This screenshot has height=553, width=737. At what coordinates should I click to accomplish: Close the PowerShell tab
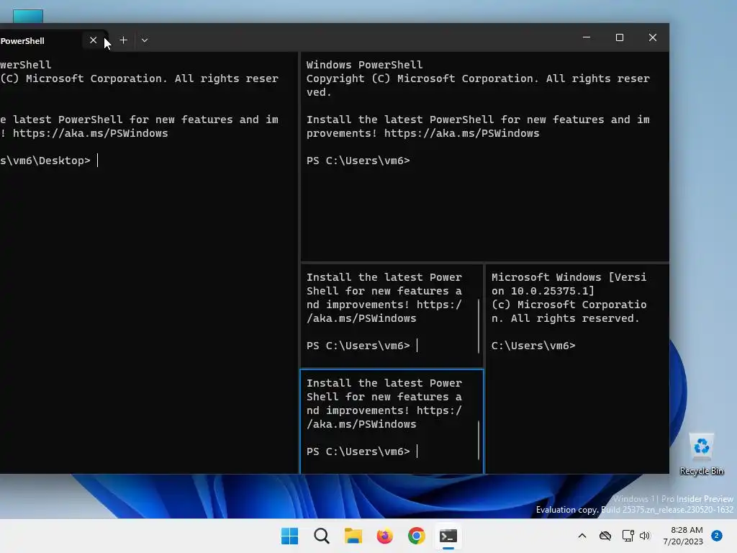pos(93,40)
